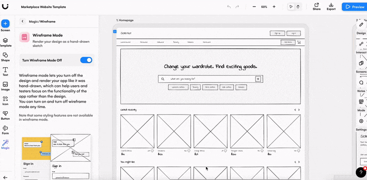367x180 pixels.
Task: Open the Settings gear panel
Action: [361, 121]
